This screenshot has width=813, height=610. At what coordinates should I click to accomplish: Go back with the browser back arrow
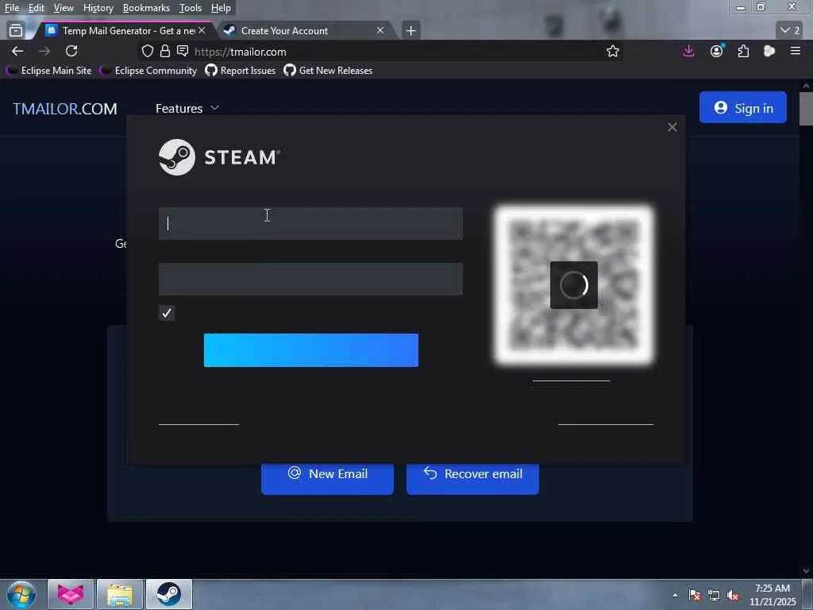(17, 52)
